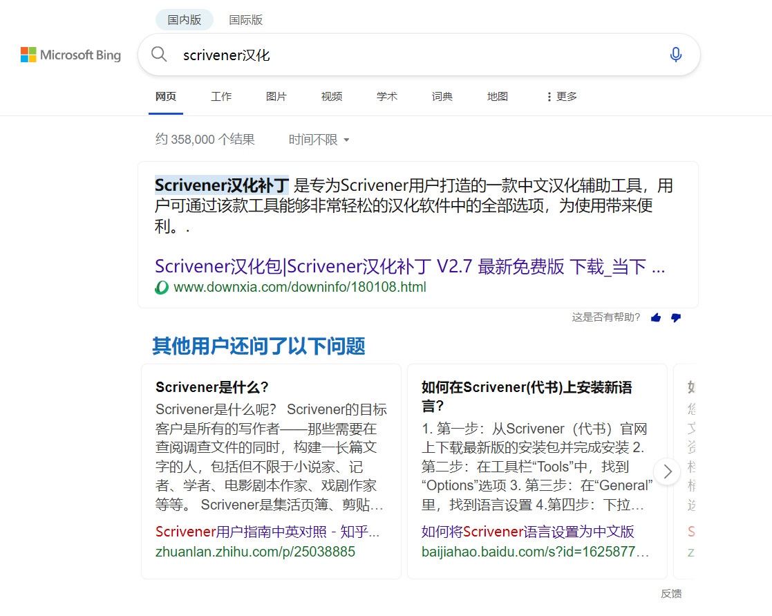Screen dimensions: 772x616
Task: Open the 词典 tab
Action: point(442,97)
